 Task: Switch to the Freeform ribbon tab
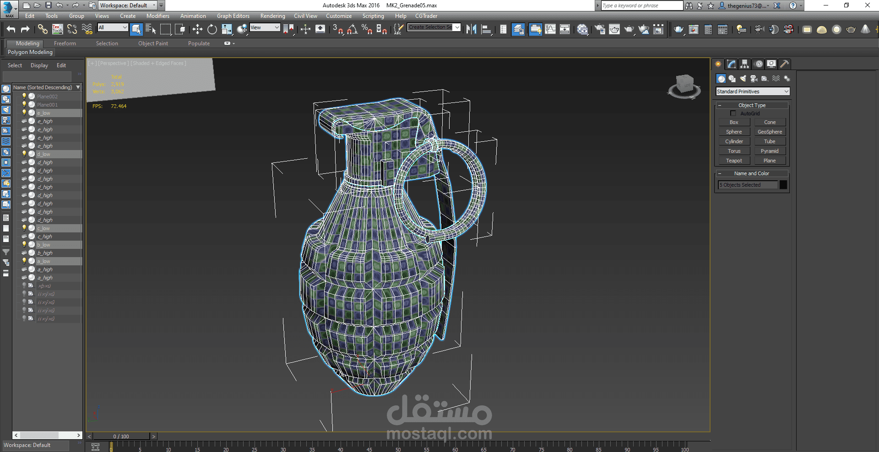[65, 43]
